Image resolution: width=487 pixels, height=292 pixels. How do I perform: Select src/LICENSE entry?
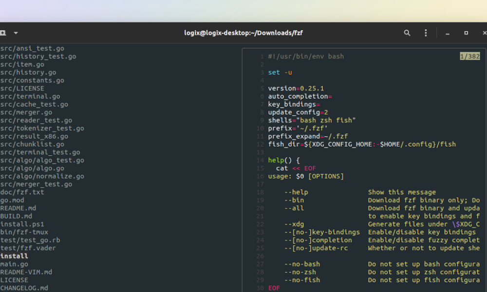22,89
